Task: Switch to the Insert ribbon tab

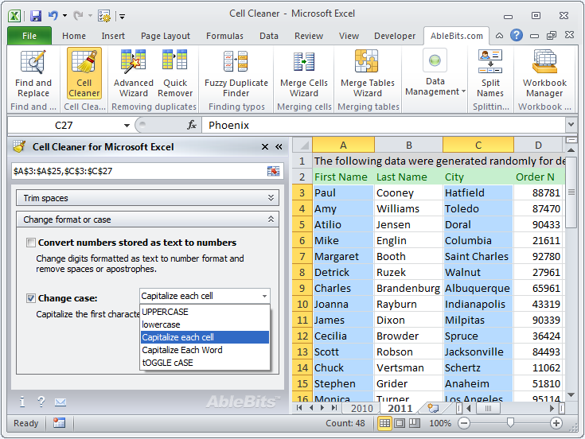Action: tap(113, 36)
